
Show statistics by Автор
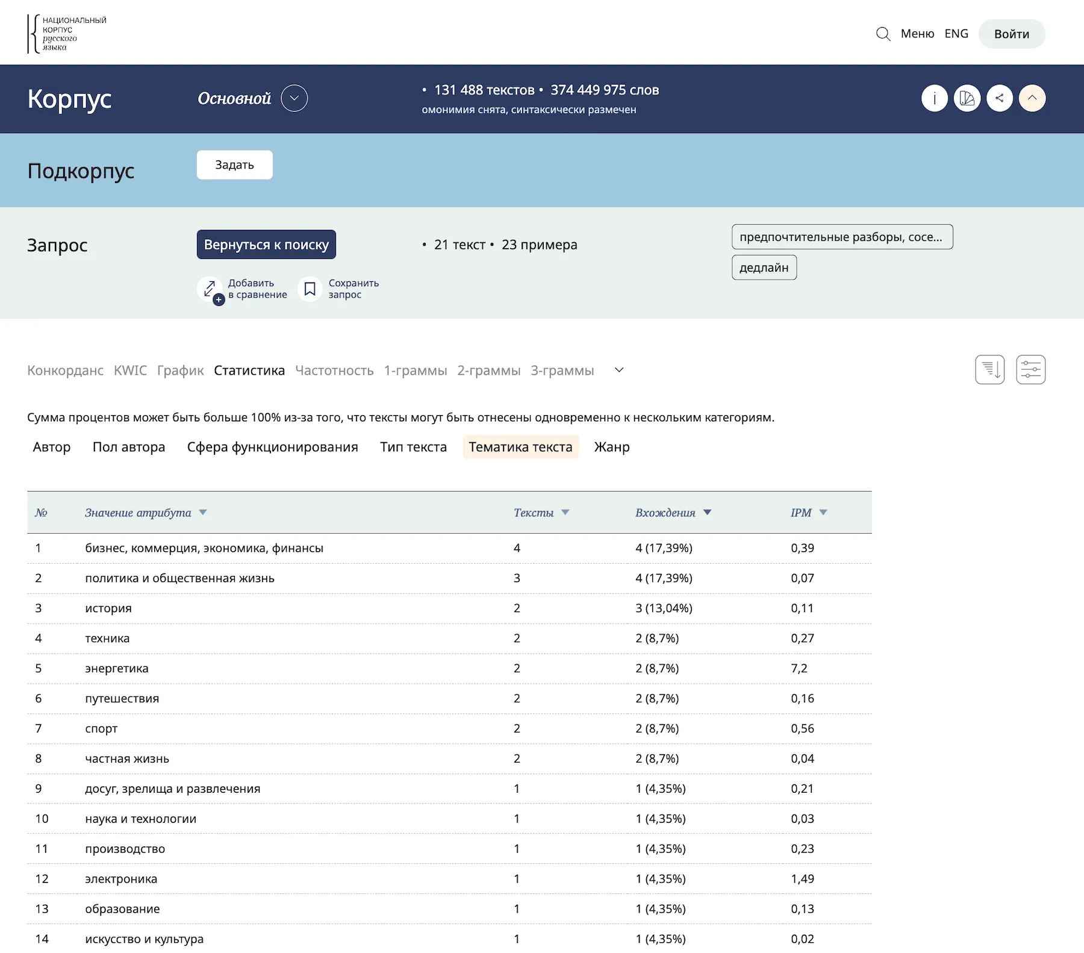point(52,447)
